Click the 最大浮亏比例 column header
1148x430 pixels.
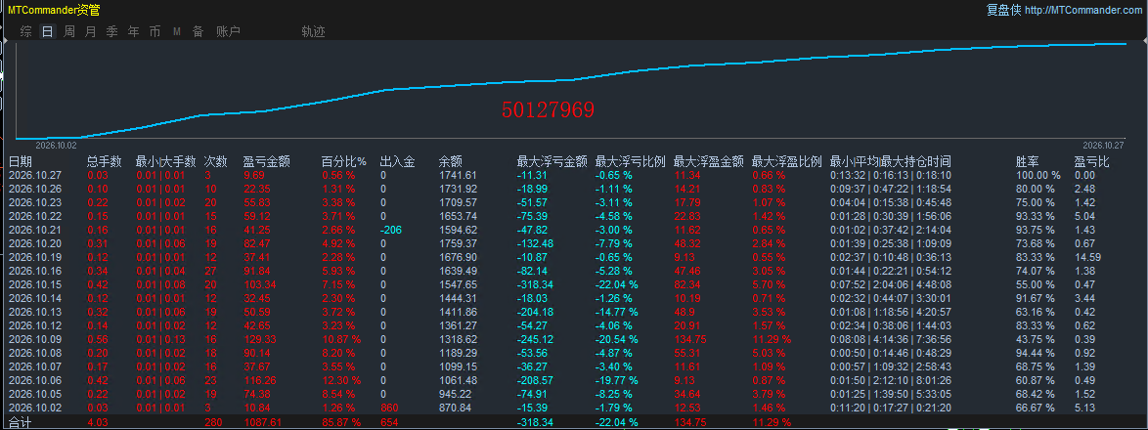coord(631,161)
